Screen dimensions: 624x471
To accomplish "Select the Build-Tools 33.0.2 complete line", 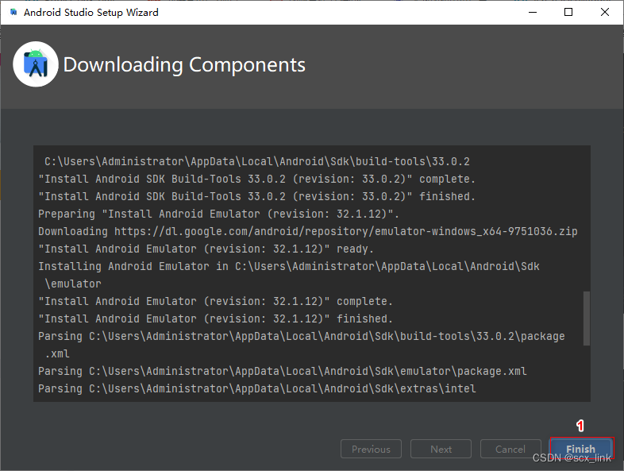I will tap(257, 180).
